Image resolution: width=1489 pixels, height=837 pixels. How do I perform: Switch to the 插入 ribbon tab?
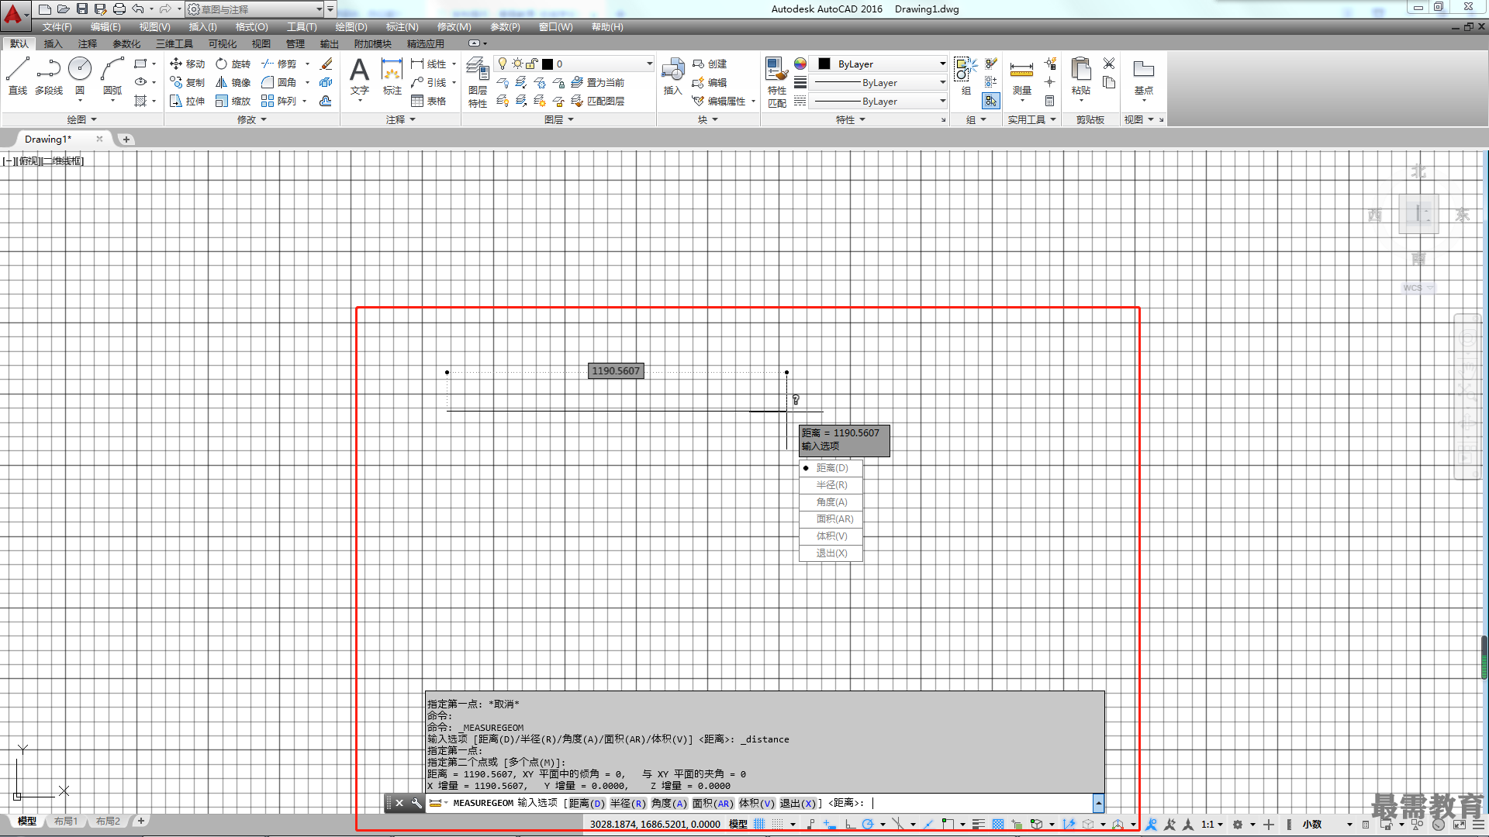point(53,43)
